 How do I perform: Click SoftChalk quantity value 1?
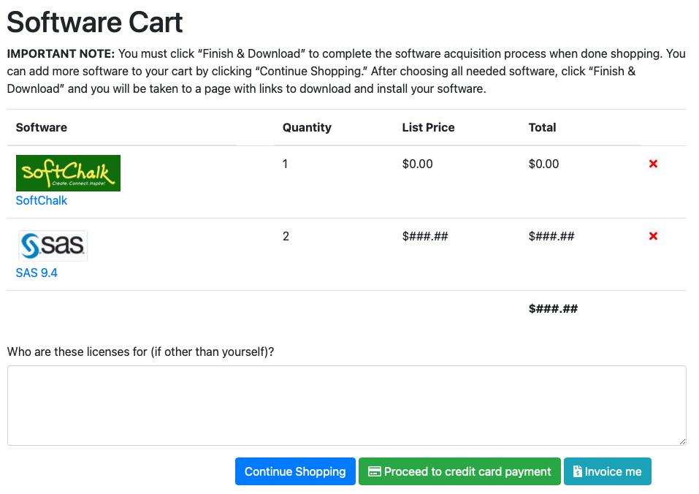coord(286,164)
